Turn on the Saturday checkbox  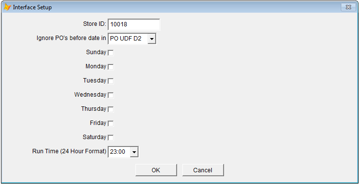111,138
